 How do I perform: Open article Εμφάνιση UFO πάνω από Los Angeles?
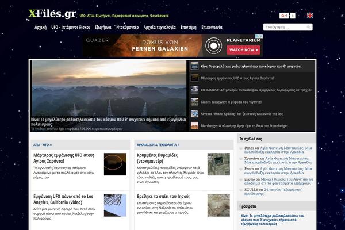[63, 199]
